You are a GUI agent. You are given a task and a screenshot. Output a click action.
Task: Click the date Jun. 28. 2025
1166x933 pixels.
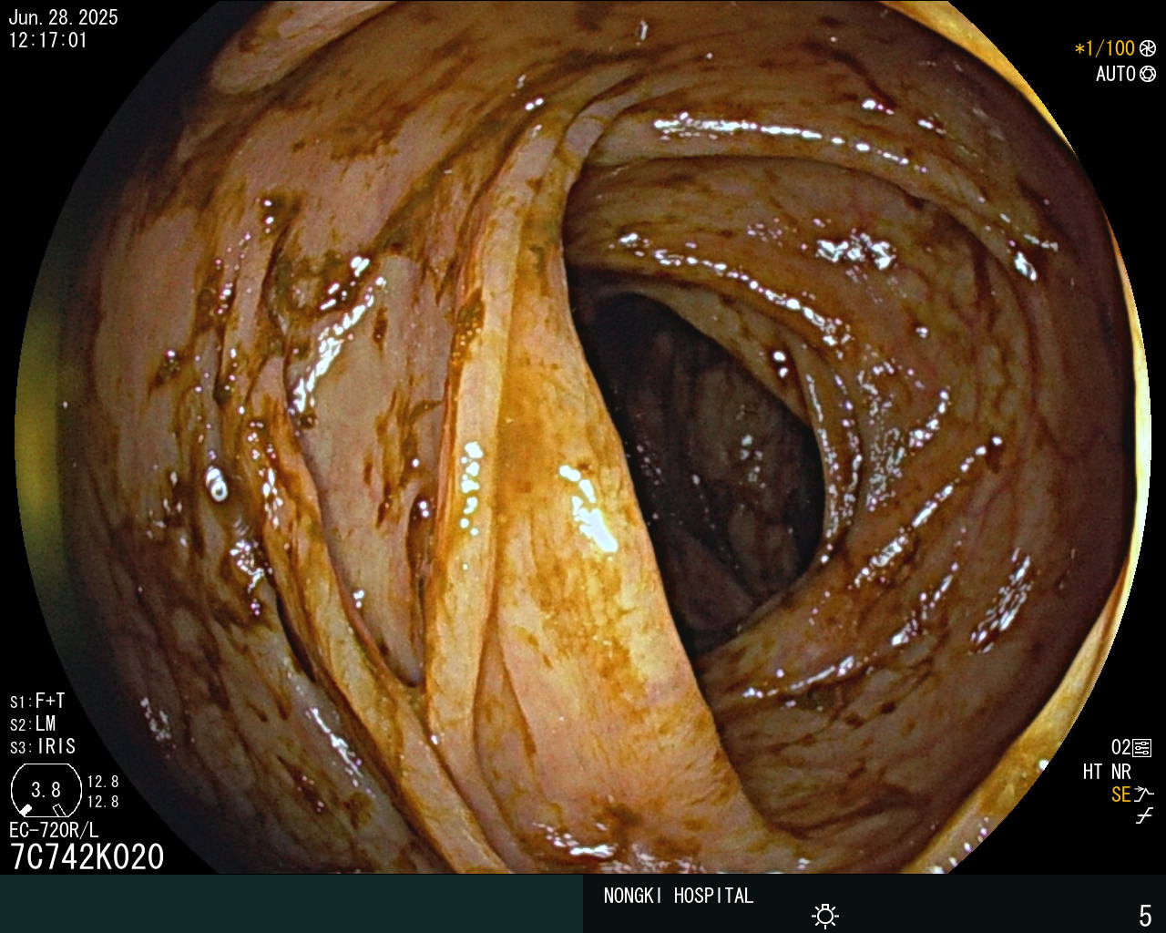[x=63, y=17]
